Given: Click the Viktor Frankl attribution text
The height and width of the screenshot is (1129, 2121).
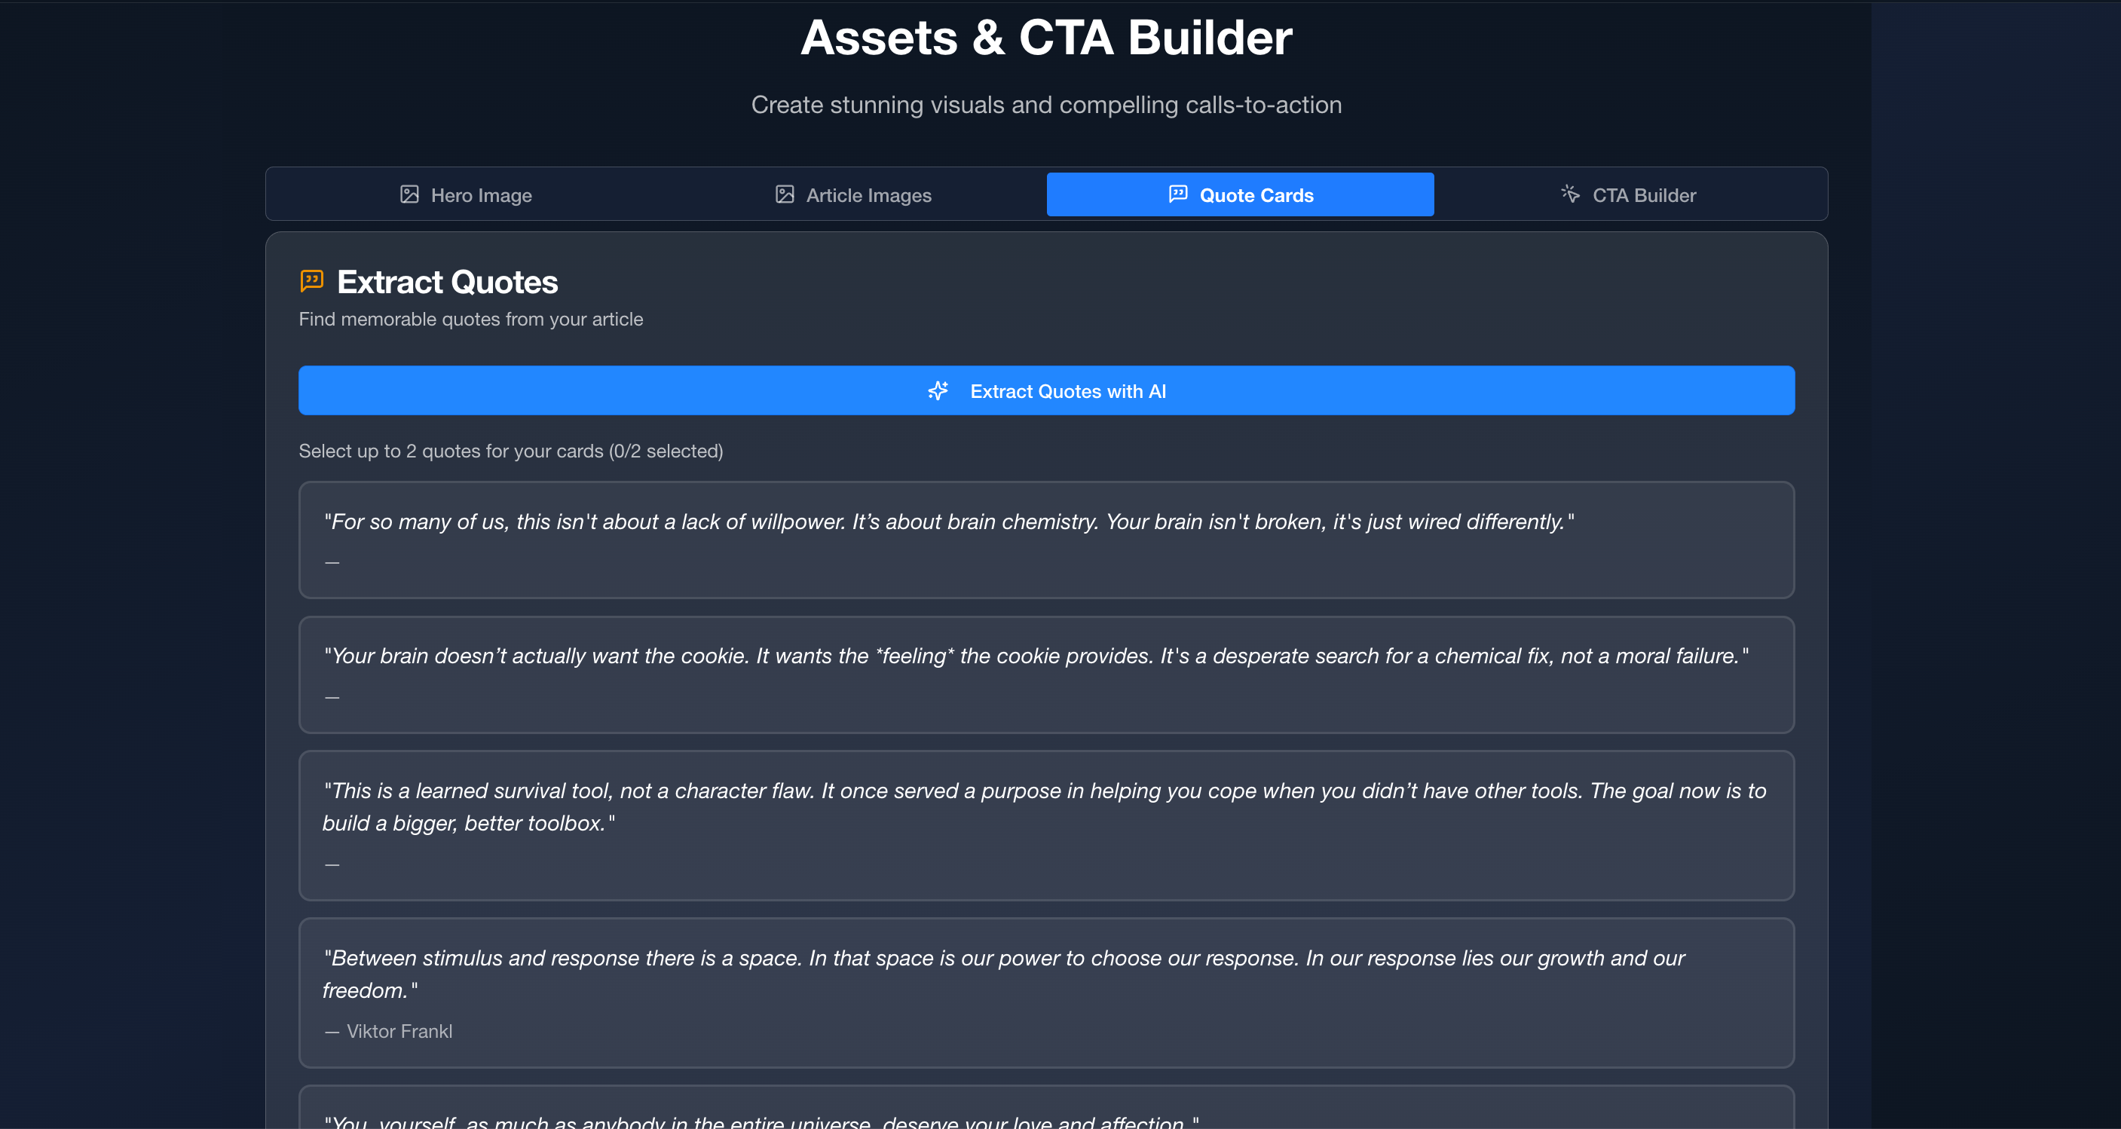Looking at the screenshot, I should click(x=399, y=1031).
